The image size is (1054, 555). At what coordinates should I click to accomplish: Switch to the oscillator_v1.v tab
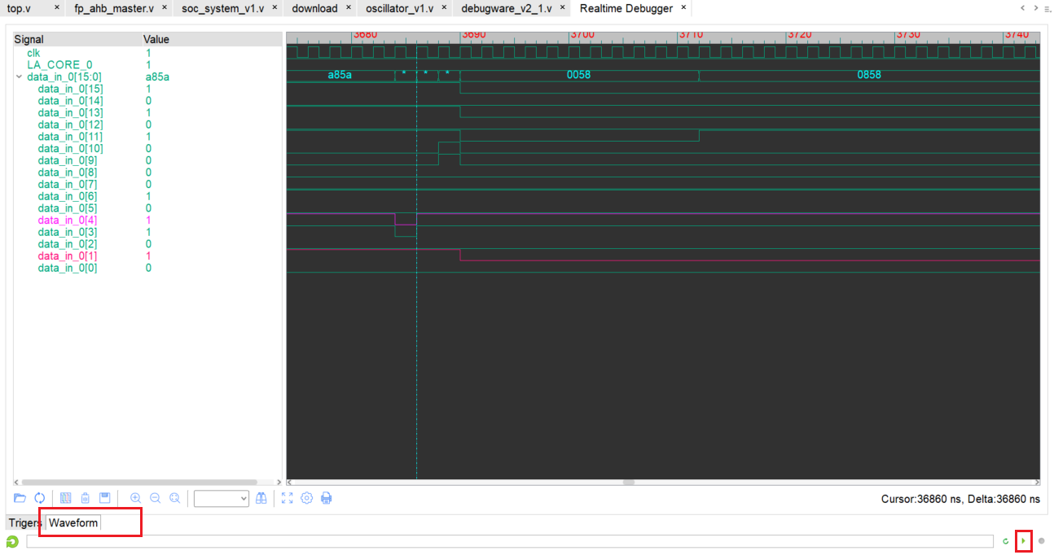[400, 8]
